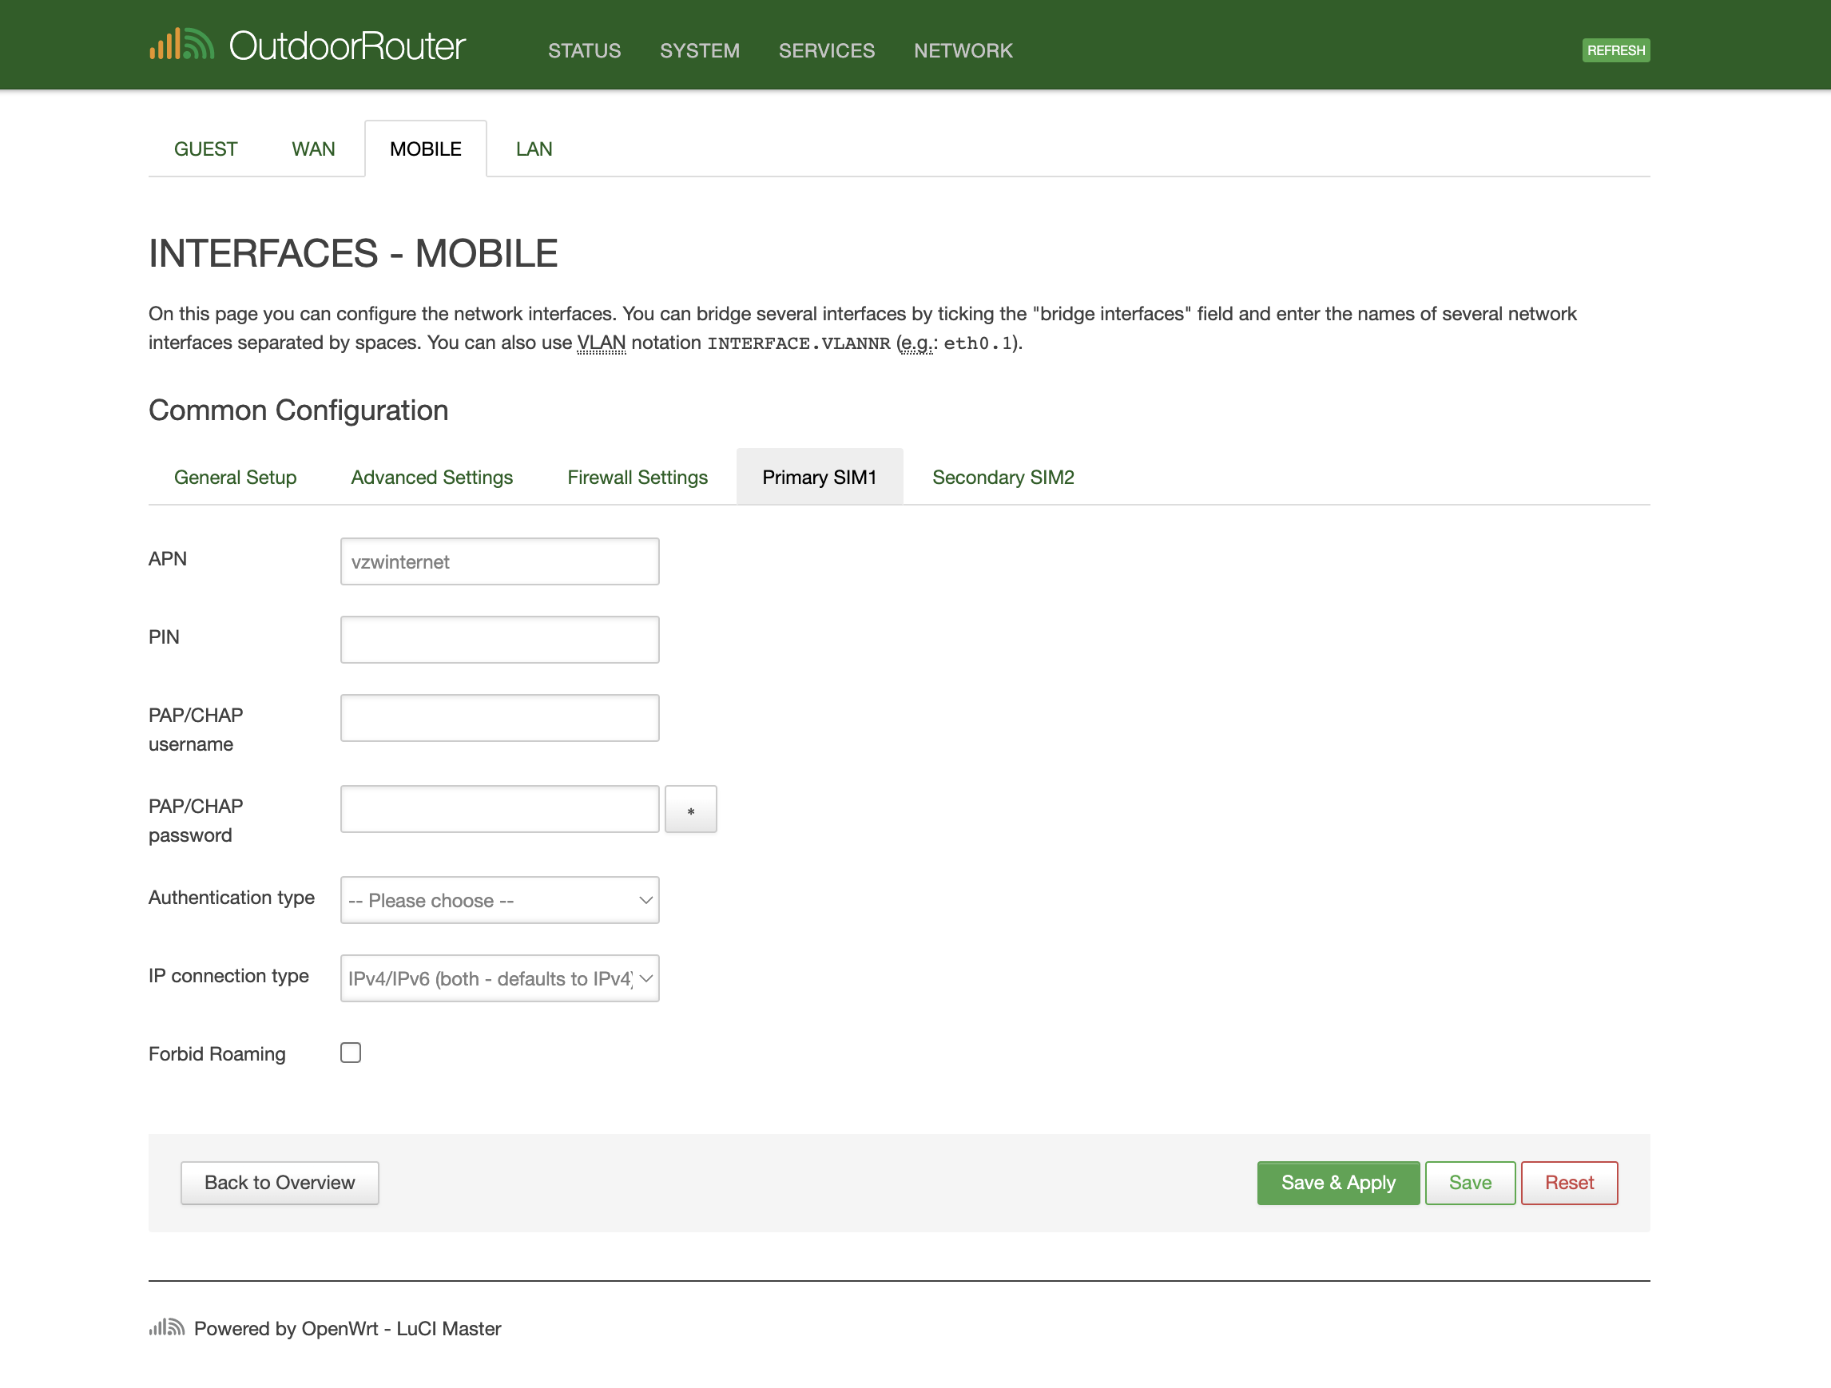Viewport: 1831px width, 1388px height.
Task: Click the asterisk reveal password button
Action: (x=690, y=809)
